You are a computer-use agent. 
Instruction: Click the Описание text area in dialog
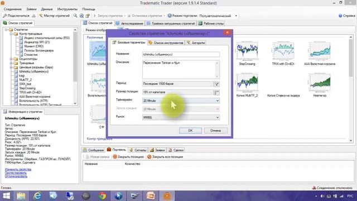(181, 69)
